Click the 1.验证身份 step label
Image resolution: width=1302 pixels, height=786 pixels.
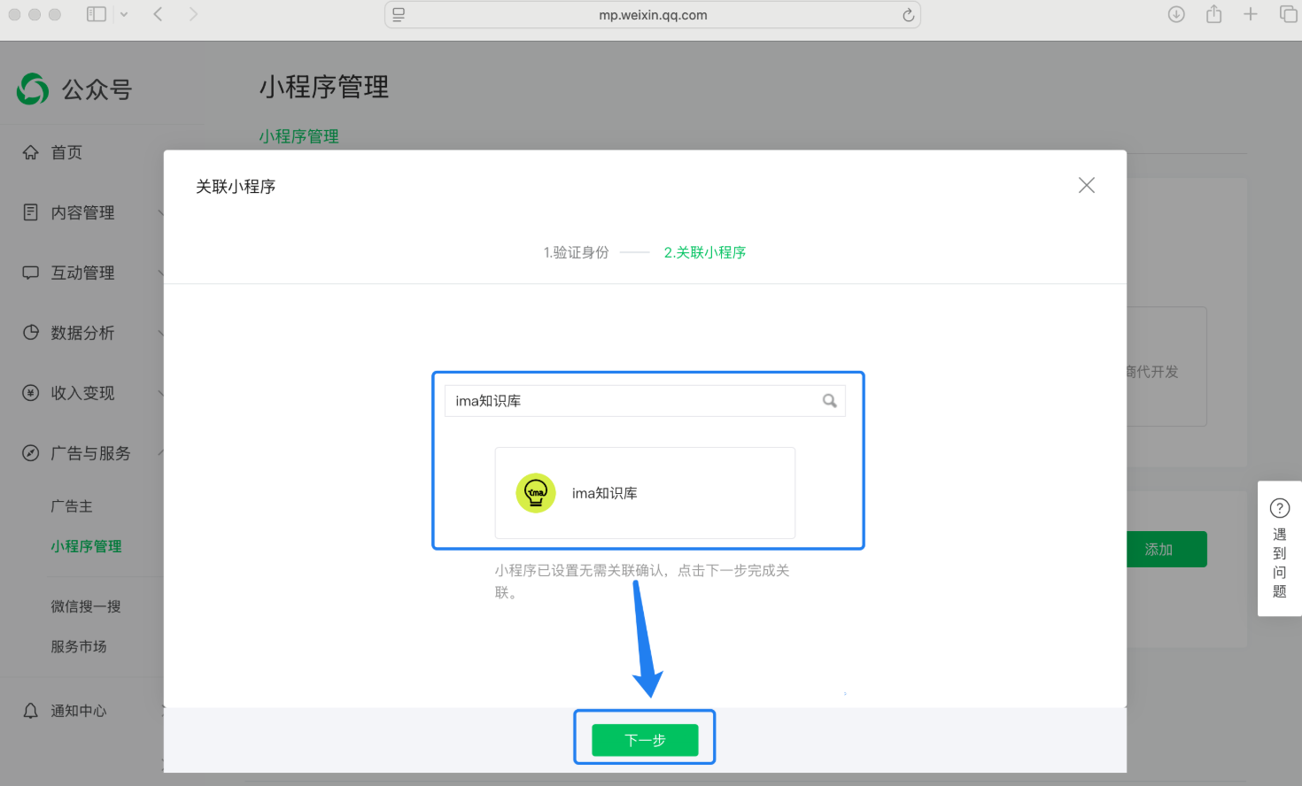[577, 252]
